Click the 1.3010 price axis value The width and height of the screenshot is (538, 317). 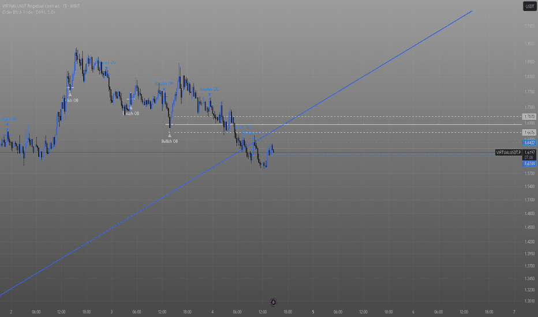[529, 301]
